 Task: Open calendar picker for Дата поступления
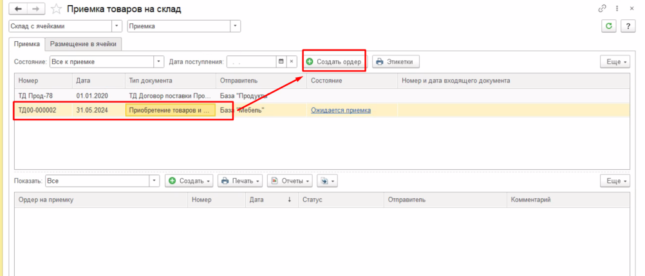pos(281,62)
